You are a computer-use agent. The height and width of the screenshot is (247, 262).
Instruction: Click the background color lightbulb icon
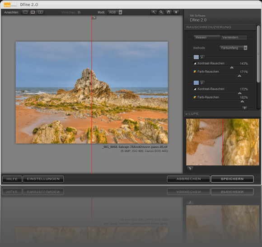[x=176, y=12]
